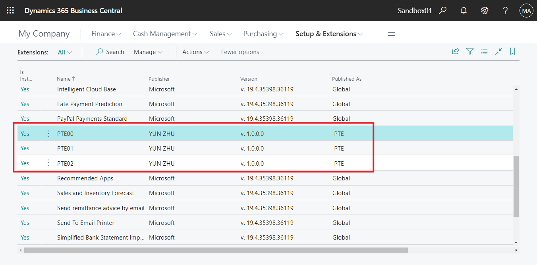Open the help question mark icon

505,10
